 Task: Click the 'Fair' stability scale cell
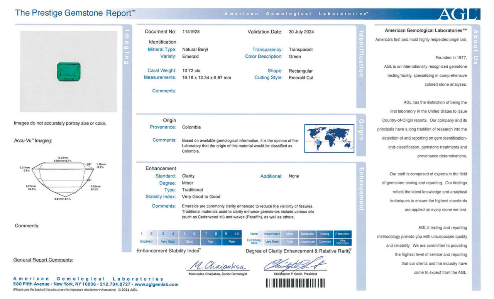[x=211, y=242]
